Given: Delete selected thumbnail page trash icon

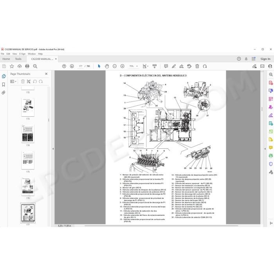Looking at the screenshot, I should tap(23, 81).
